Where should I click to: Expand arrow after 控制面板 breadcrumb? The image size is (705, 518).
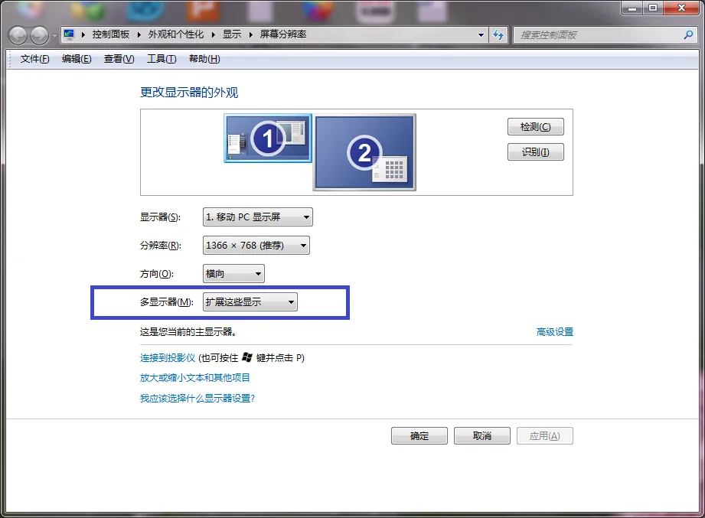139,34
